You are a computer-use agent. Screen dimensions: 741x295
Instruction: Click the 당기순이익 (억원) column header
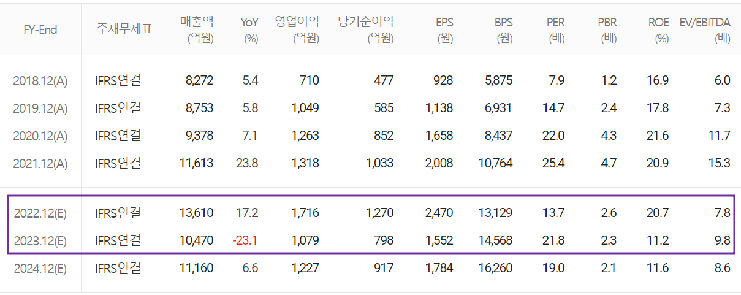point(366,30)
